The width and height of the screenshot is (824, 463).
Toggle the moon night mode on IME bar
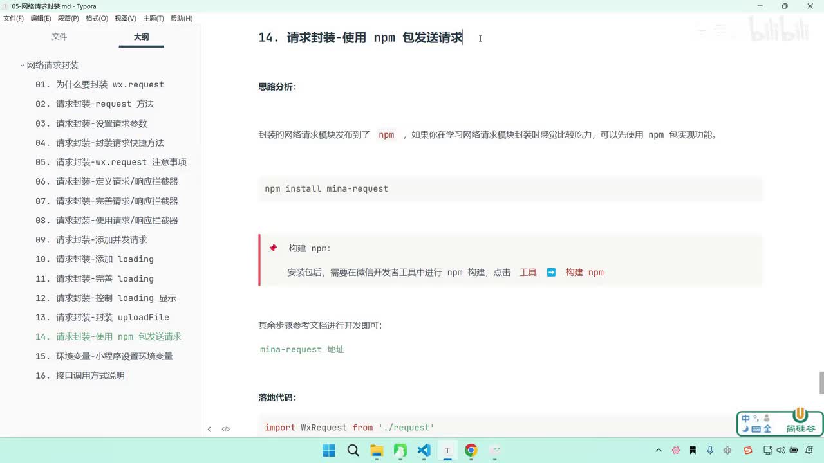pyautogui.click(x=745, y=429)
